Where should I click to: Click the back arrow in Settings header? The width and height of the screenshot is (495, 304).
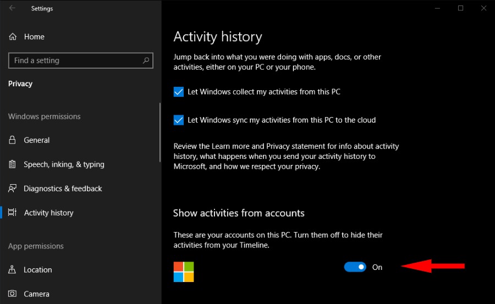click(x=12, y=8)
